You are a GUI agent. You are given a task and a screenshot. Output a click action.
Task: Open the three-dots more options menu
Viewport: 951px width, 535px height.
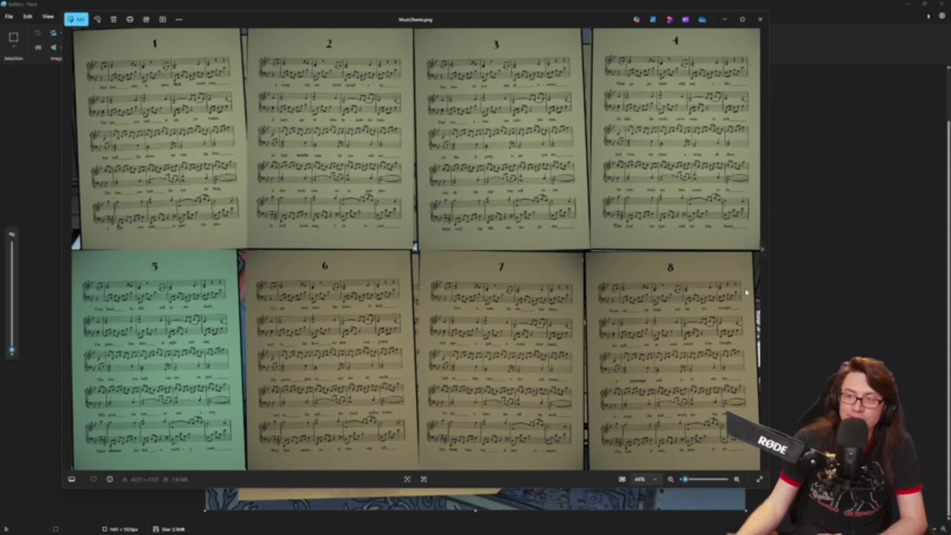(x=179, y=19)
